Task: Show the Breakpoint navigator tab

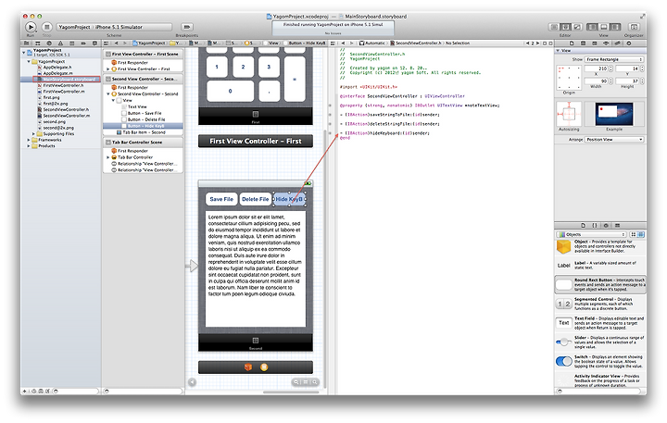Action: click(x=83, y=43)
